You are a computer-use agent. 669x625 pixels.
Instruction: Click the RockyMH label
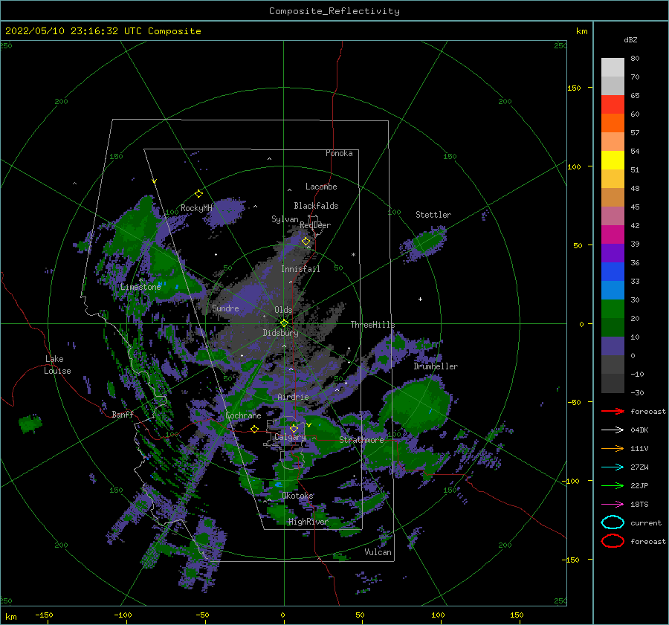tap(196, 208)
